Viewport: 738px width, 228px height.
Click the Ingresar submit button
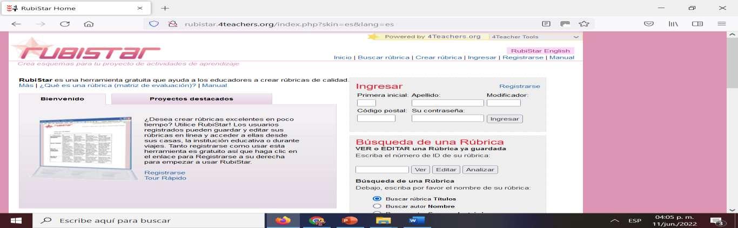(505, 119)
